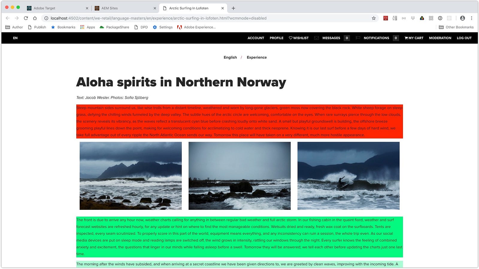Close the AEM Sites tab
Viewport: 479px width, 269px height.
(155, 8)
